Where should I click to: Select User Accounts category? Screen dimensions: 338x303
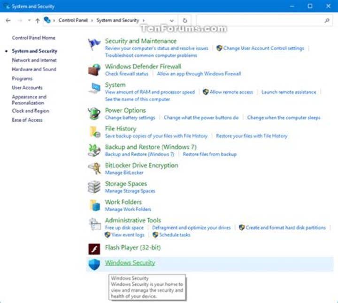[x=27, y=88]
